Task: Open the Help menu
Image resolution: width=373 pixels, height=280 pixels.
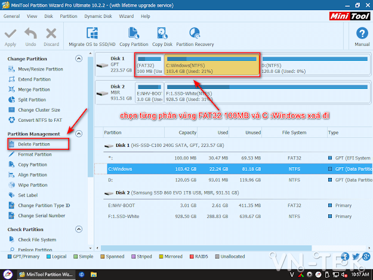Action: click(146, 16)
